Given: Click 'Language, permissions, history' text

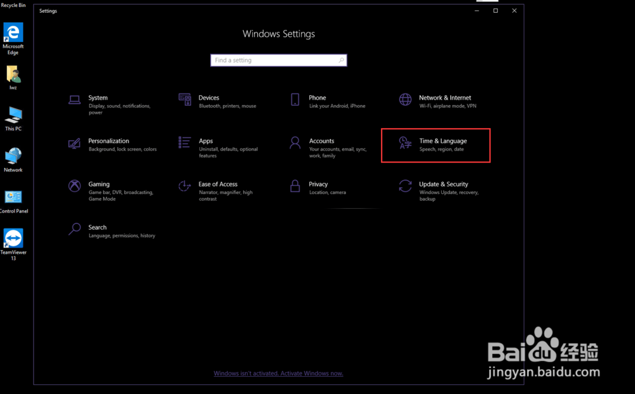Looking at the screenshot, I should [x=122, y=236].
